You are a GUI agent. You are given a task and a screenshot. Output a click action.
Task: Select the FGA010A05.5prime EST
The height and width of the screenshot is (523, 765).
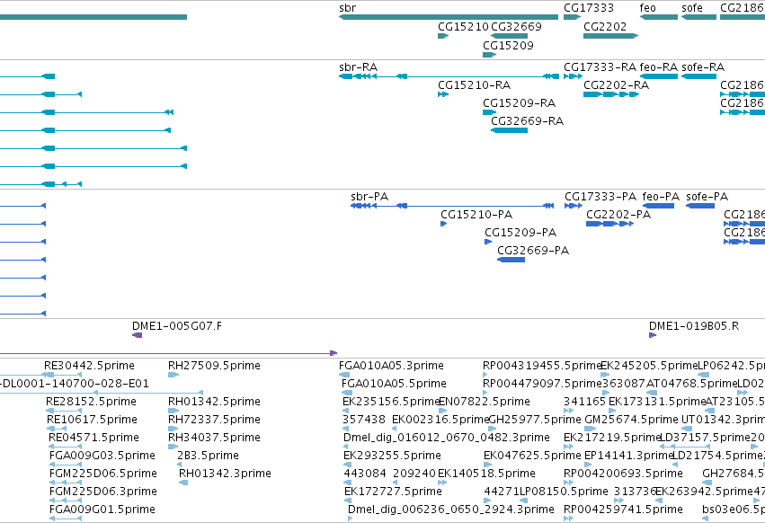pyautogui.click(x=347, y=393)
